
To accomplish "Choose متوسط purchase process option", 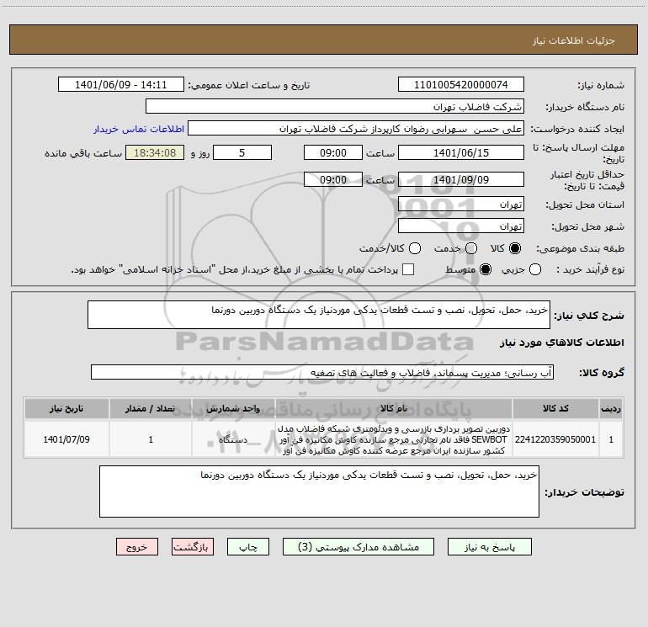I will 486,270.
